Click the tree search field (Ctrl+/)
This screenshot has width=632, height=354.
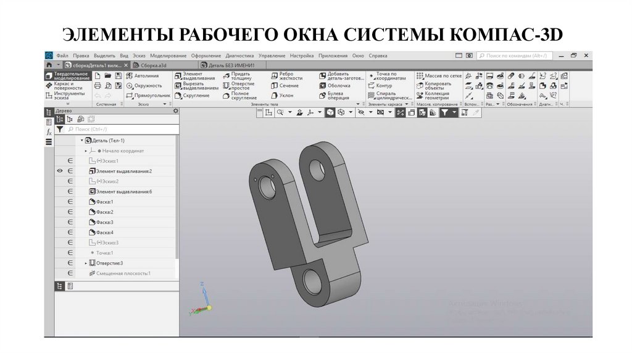point(123,130)
